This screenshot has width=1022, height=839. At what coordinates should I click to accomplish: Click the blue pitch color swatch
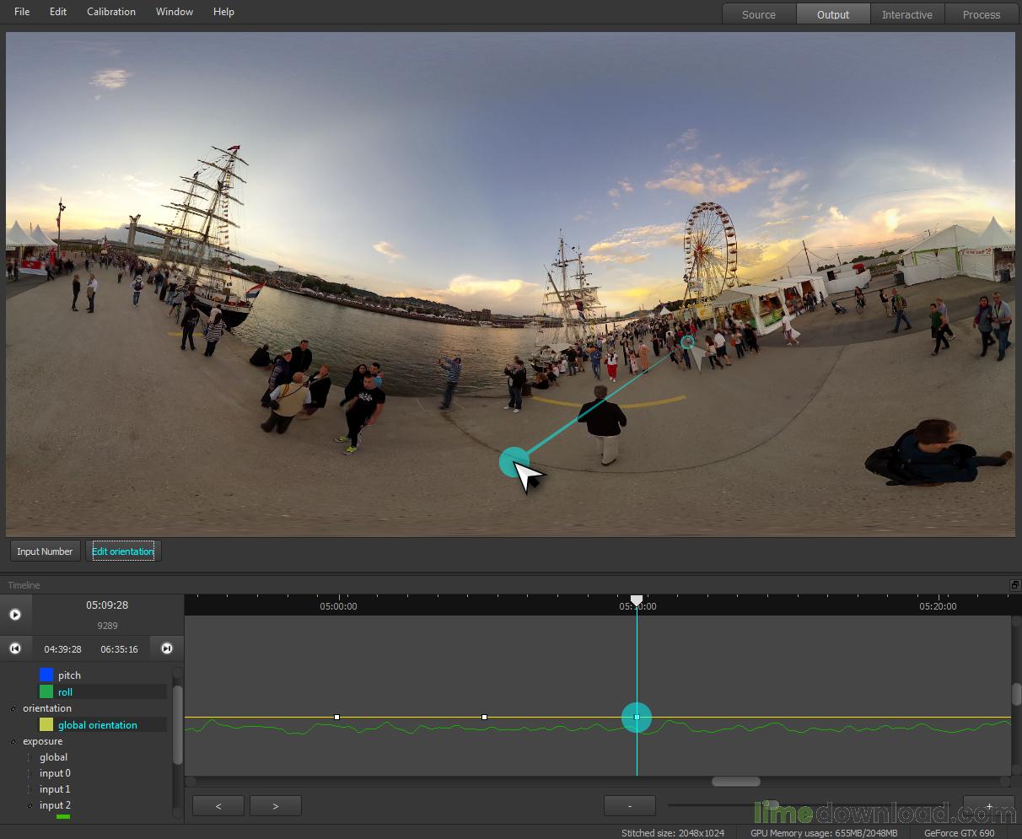click(46, 675)
